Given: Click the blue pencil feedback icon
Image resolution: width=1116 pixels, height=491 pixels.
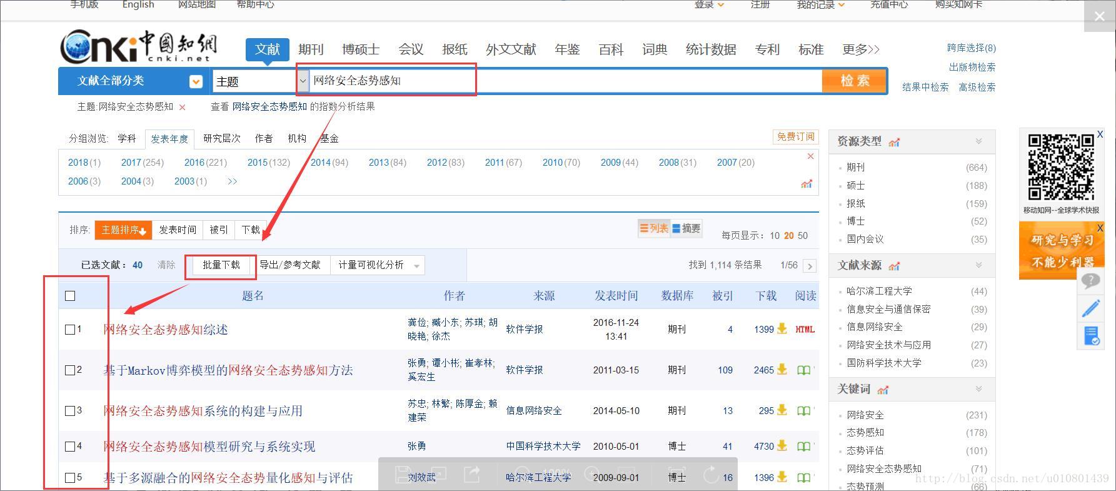Looking at the screenshot, I should (x=1091, y=308).
